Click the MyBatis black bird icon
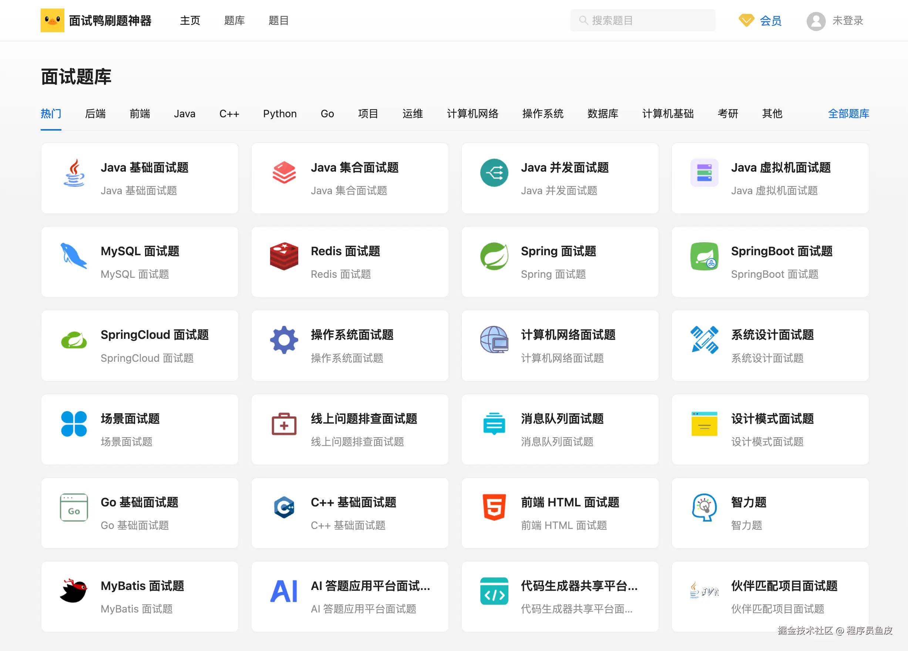Image resolution: width=908 pixels, height=651 pixels. (74, 591)
